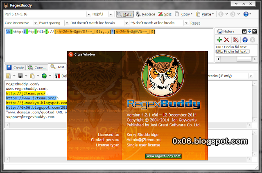This screenshot has width=262, height=173.
Task: Click the Paste clipboard icon in top toolbar
Action: coord(198,14)
